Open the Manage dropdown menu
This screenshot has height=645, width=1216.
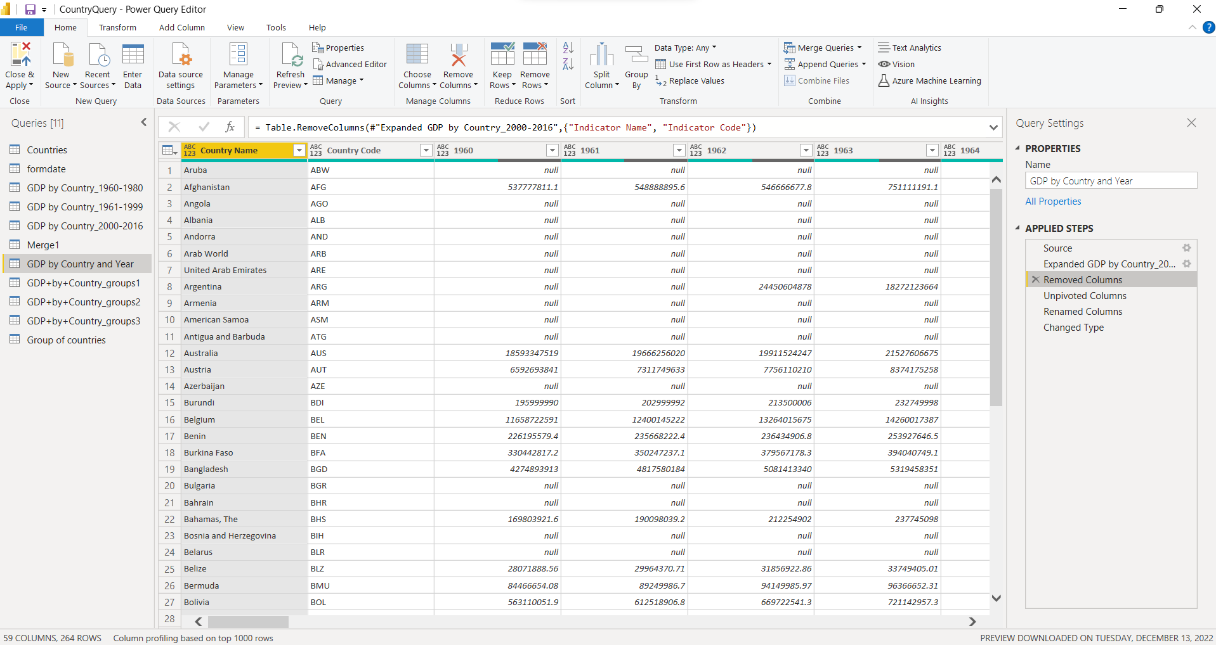tap(338, 80)
